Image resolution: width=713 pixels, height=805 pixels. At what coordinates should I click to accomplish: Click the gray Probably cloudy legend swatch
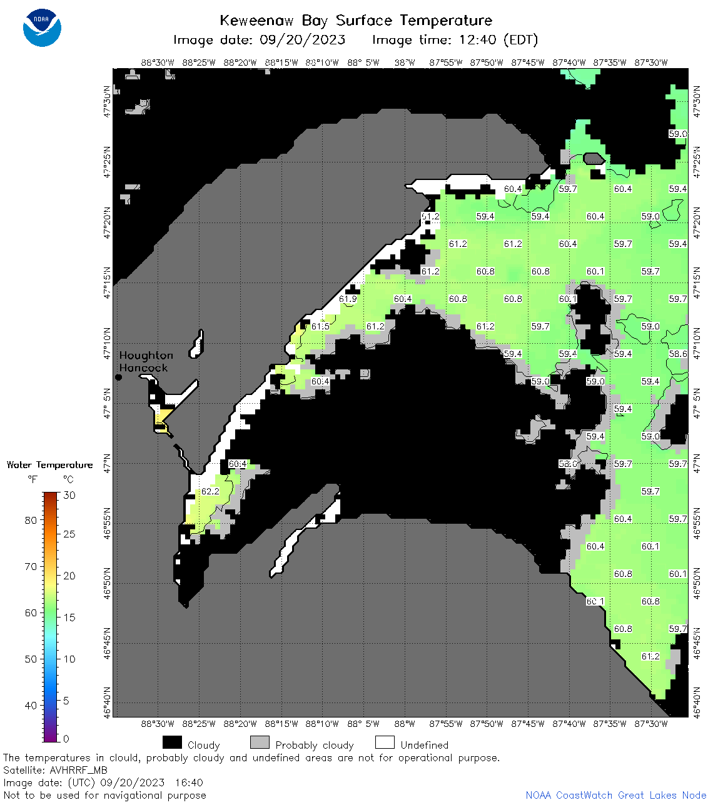(x=260, y=742)
